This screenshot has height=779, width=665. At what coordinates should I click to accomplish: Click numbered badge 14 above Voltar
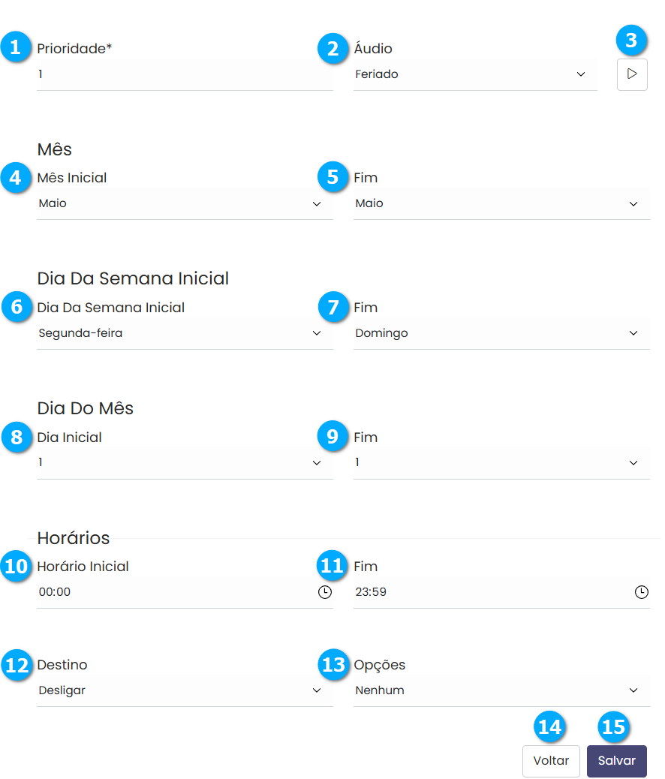(549, 727)
